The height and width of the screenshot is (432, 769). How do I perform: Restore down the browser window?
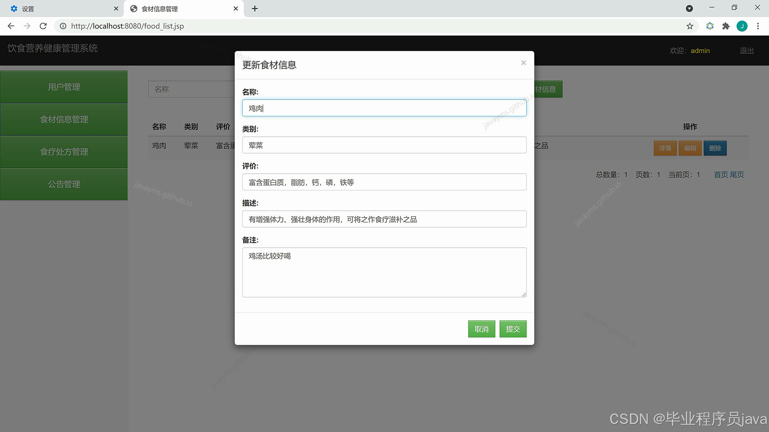[x=734, y=8]
